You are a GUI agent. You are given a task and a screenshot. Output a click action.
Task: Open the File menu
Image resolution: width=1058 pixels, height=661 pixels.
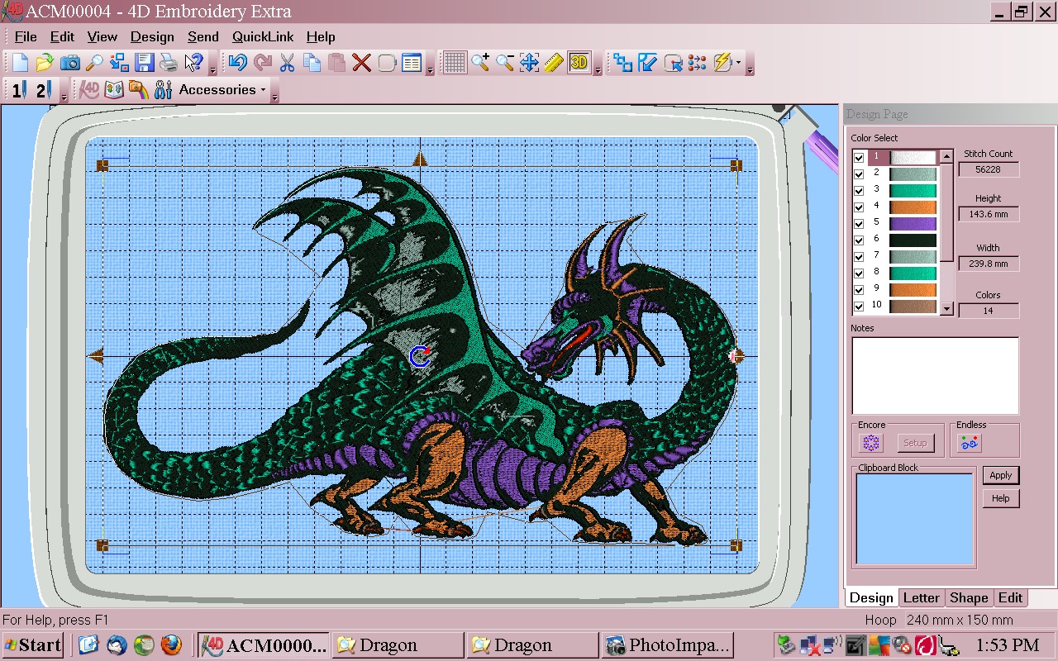tap(26, 36)
